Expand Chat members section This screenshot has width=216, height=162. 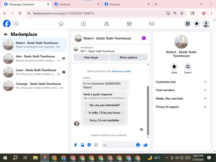click(x=181, y=90)
